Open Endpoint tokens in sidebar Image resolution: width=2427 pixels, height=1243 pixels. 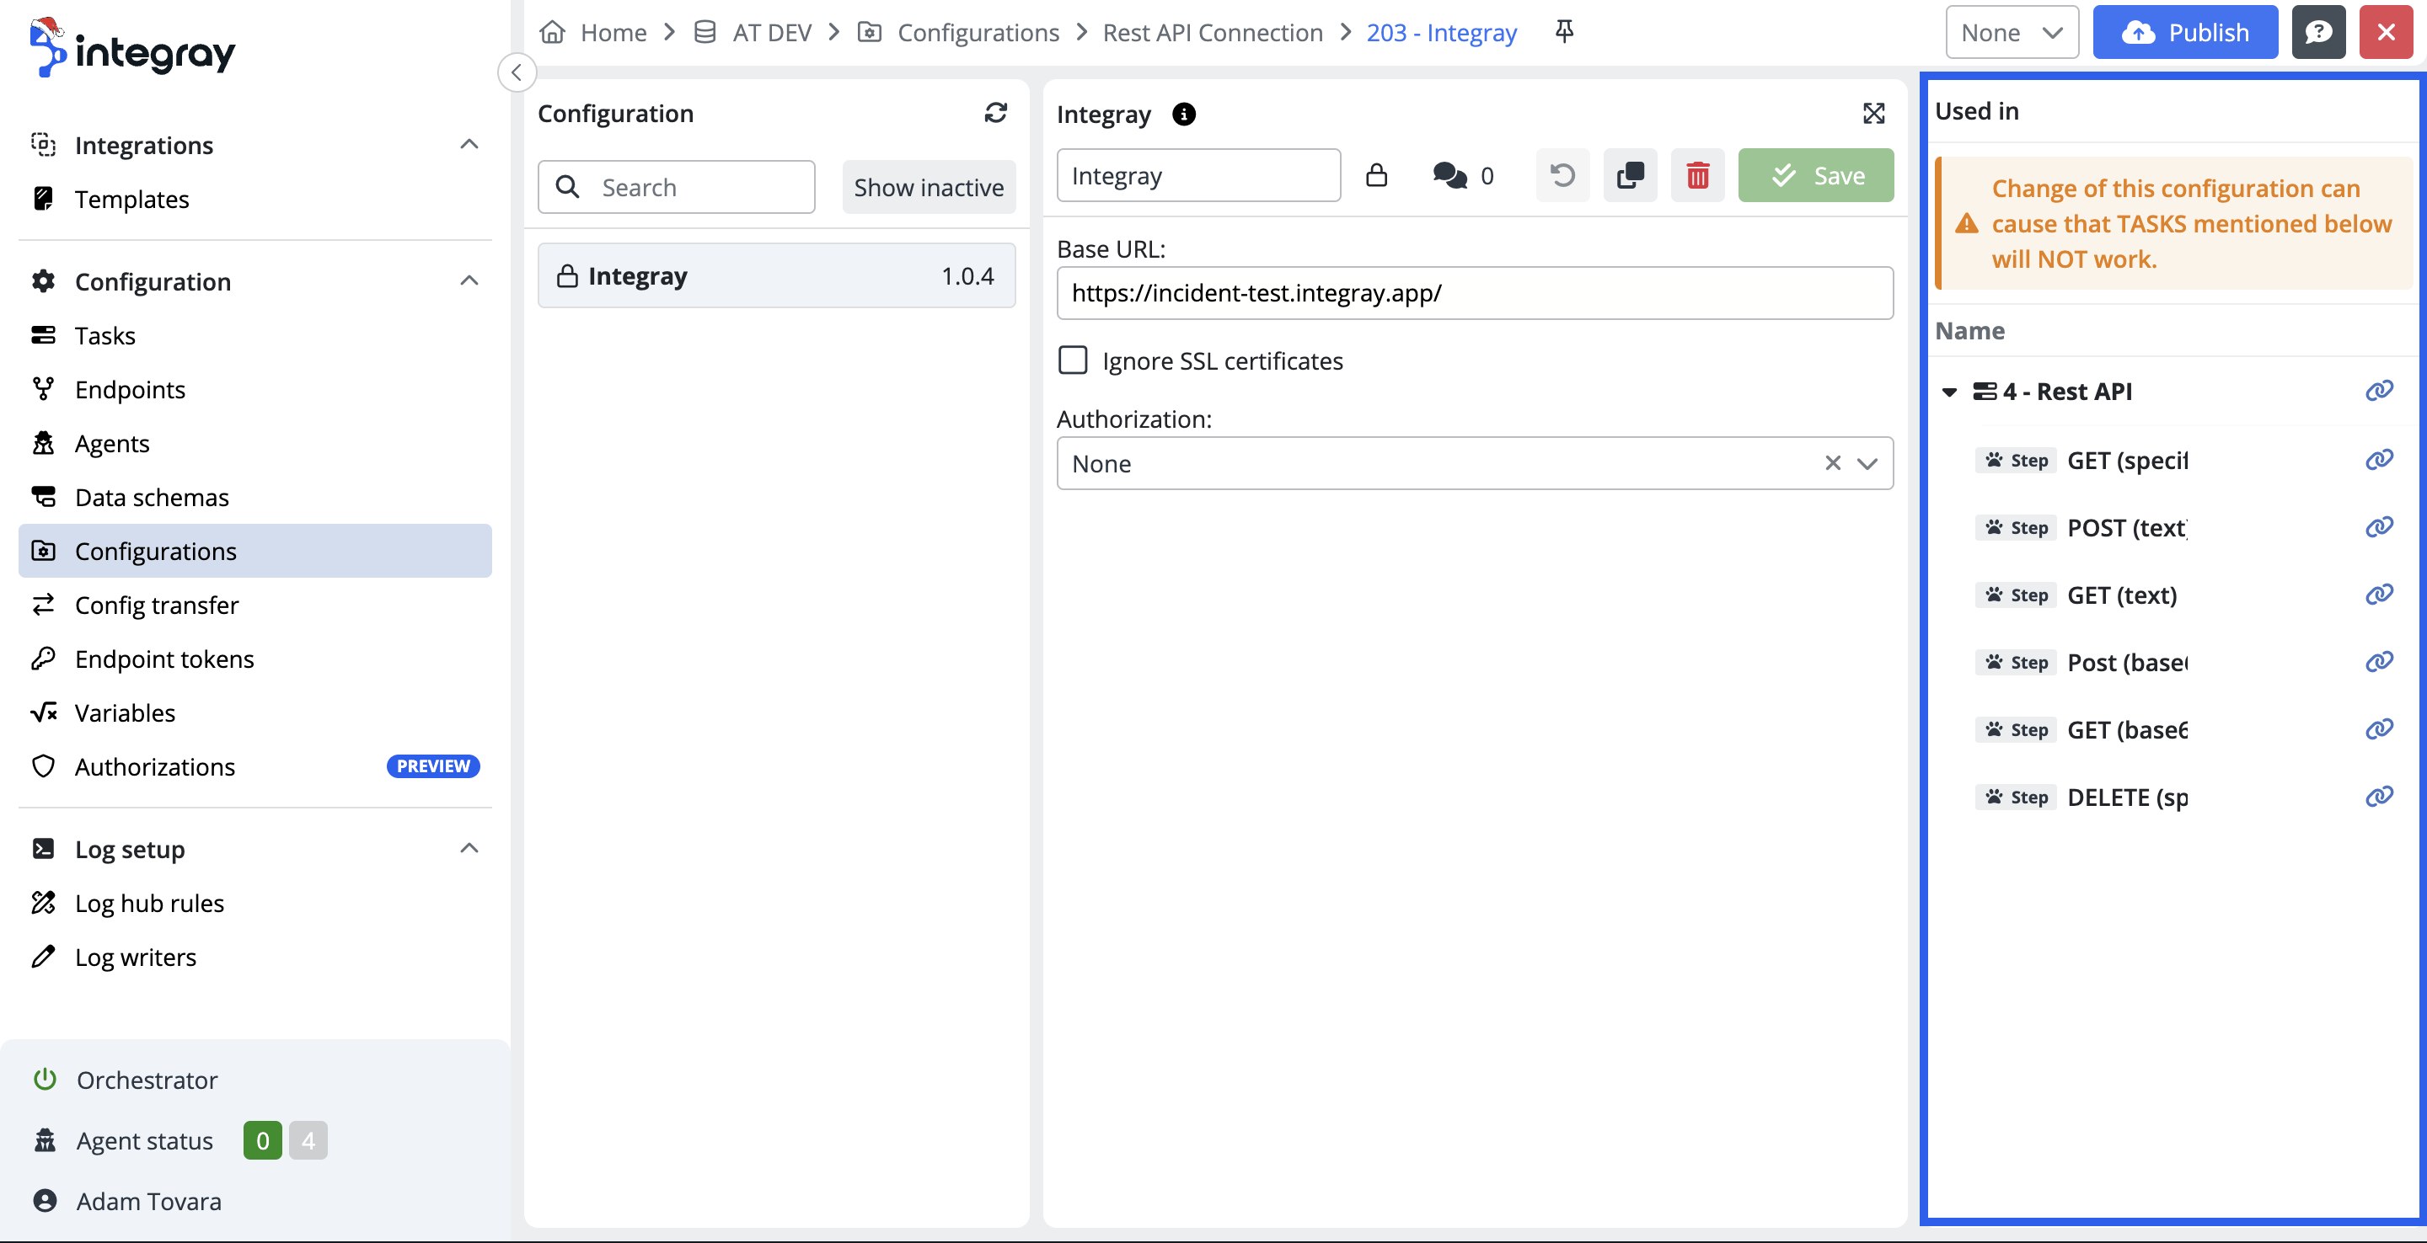[164, 659]
